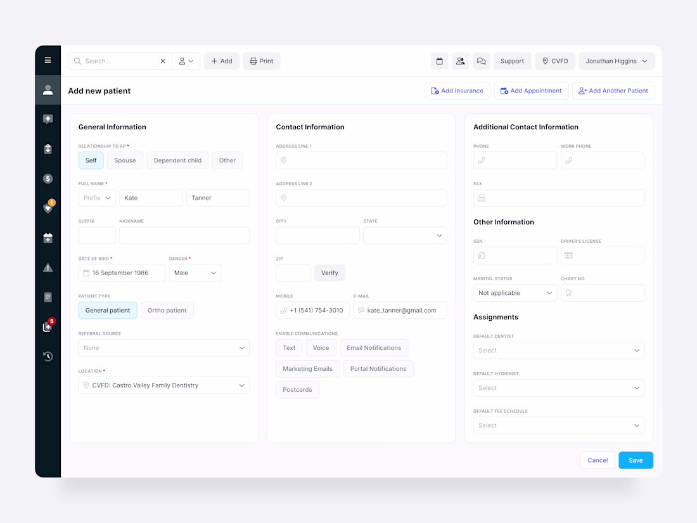Click the fingerprint icon in SSN field
Image resolution: width=697 pixels, height=523 pixels.
click(481, 255)
